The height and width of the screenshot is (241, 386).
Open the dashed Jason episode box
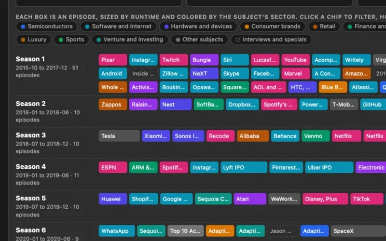click(283, 231)
